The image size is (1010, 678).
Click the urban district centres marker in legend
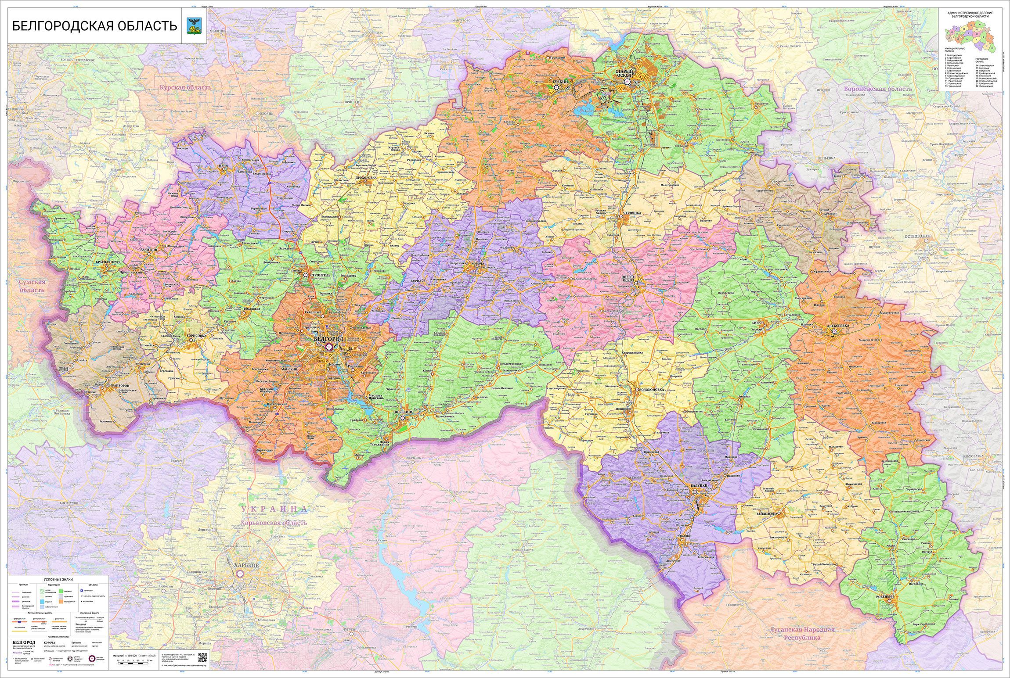click(x=70, y=658)
